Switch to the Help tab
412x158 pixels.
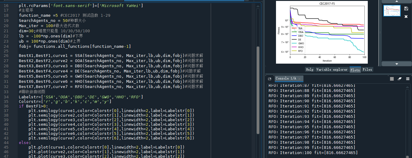[x=310, y=69]
